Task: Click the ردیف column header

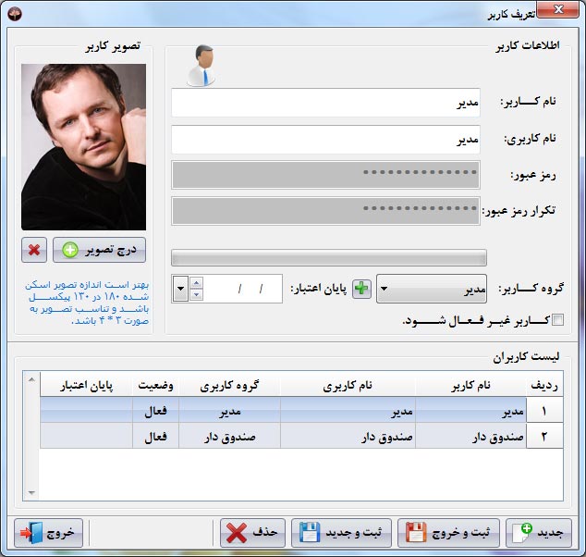Action: pos(544,385)
